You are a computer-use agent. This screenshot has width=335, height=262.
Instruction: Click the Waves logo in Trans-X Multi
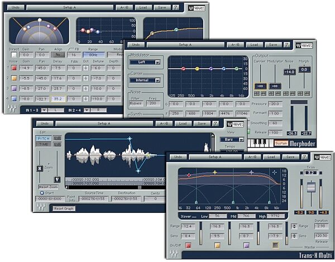click(322, 158)
